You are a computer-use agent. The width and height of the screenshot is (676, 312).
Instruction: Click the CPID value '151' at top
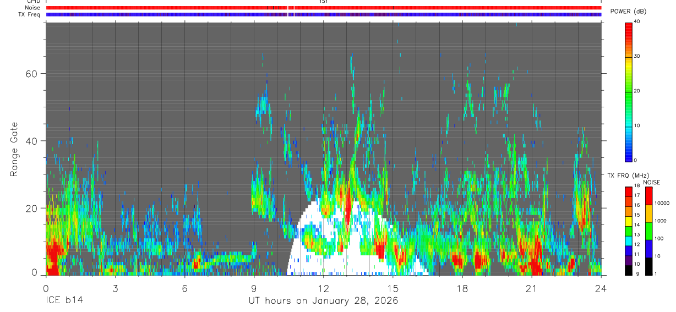(324, 2)
